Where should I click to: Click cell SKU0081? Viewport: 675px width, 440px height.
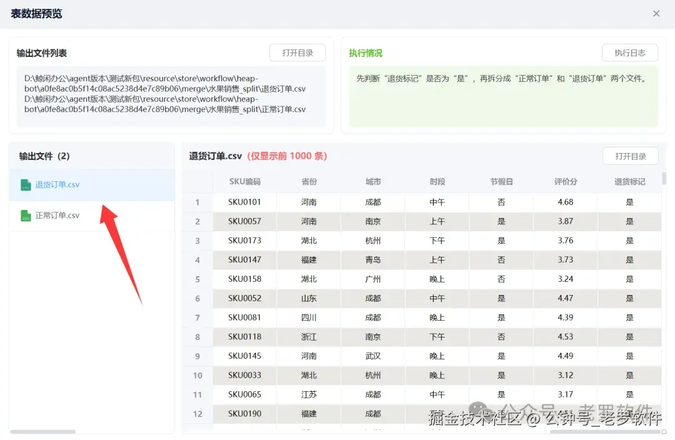(x=244, y=317)
